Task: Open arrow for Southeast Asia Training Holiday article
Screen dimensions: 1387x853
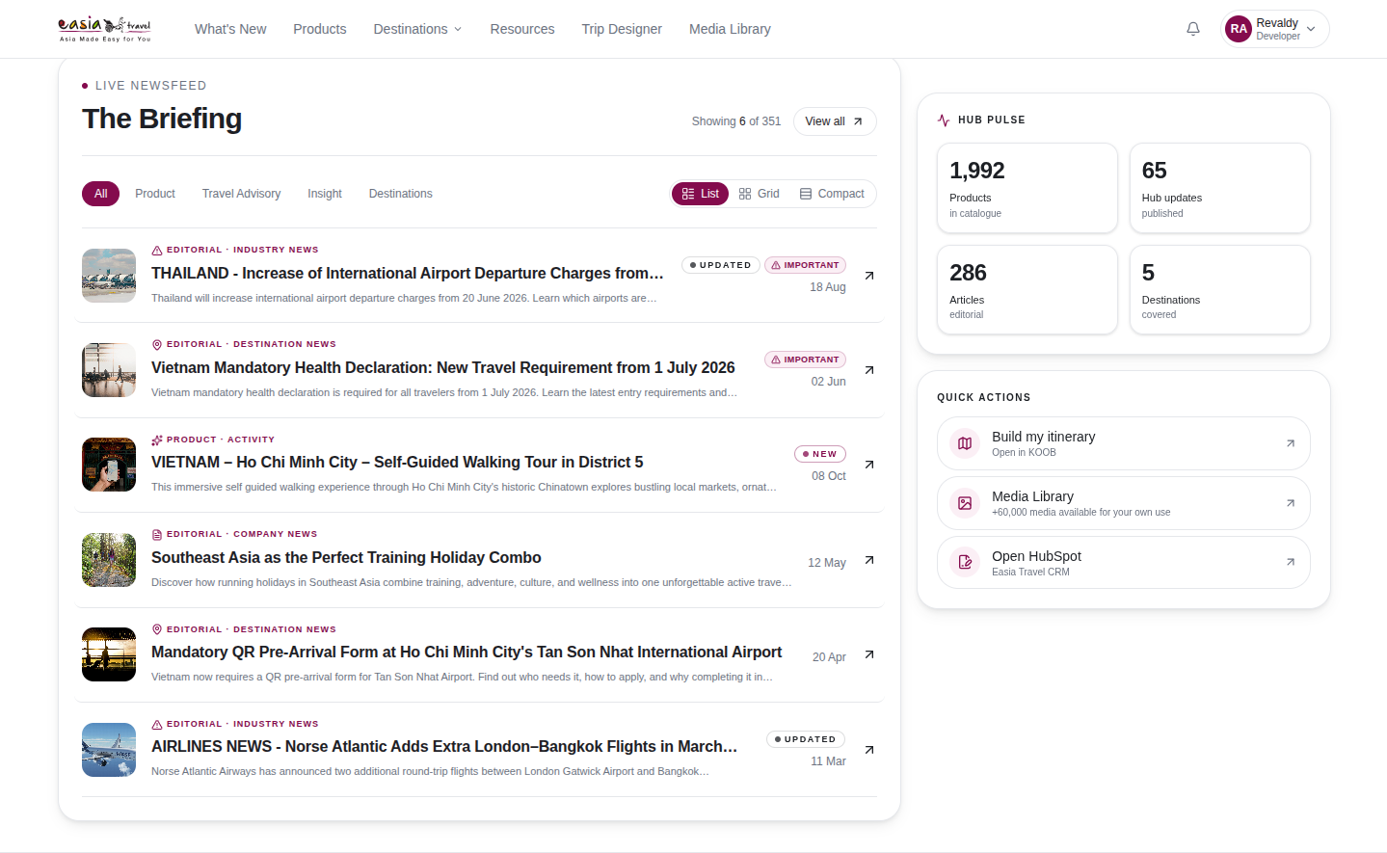Action: pyautogui.click(x=869, y=560)
